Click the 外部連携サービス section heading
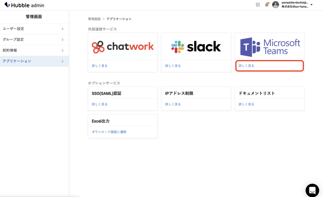The image size is (323, 197). click(102, 29)
